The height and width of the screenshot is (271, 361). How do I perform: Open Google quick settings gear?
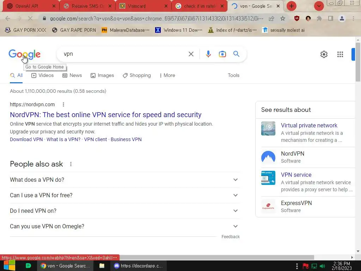(x=324, y=54)
